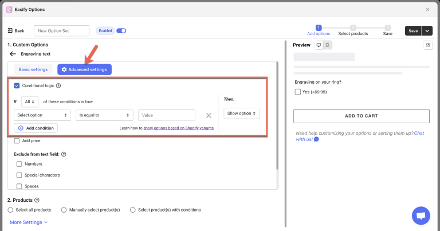
Task: Open the Is equal to dropdown
Action: (x=104, y=115)
